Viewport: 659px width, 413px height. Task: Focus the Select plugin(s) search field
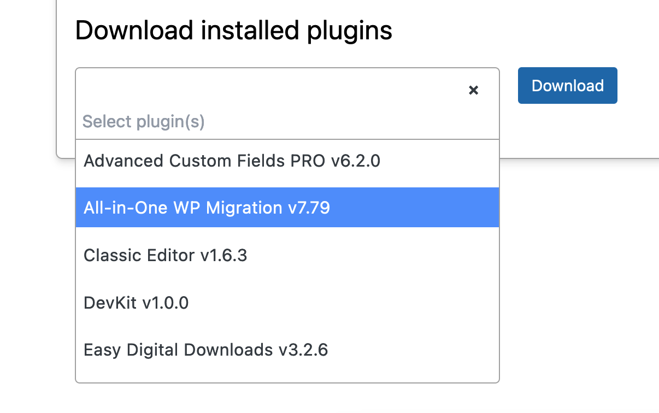287,121
